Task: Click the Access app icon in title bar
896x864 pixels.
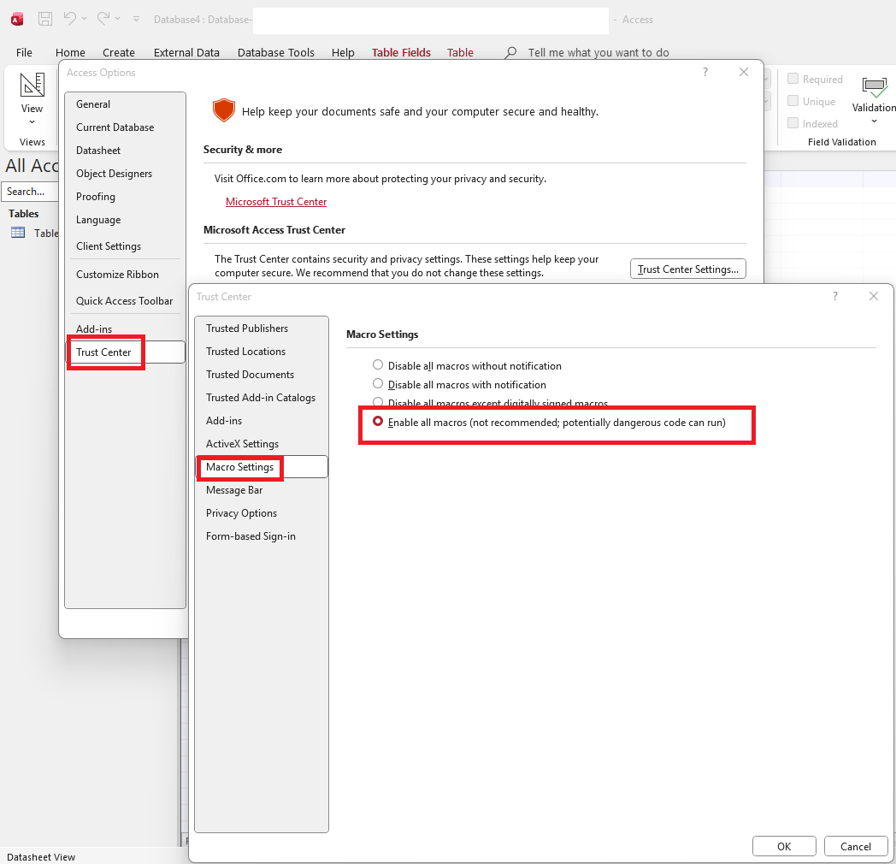Action: tap(17, 20)
